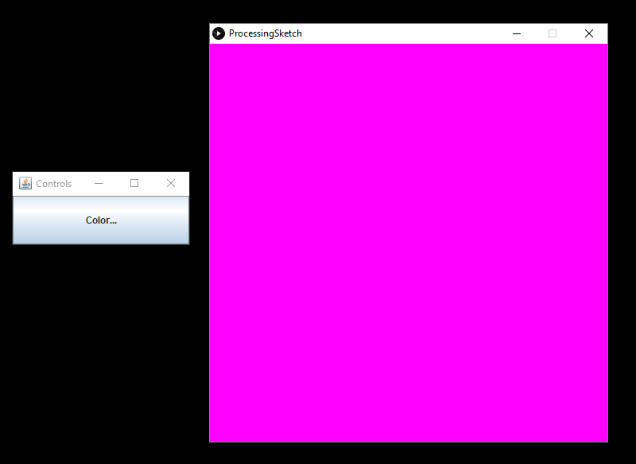Open the color chooser with the Color... button
Image resolution: width=636 pixels, height=464 pixels.
click(101, 220)
